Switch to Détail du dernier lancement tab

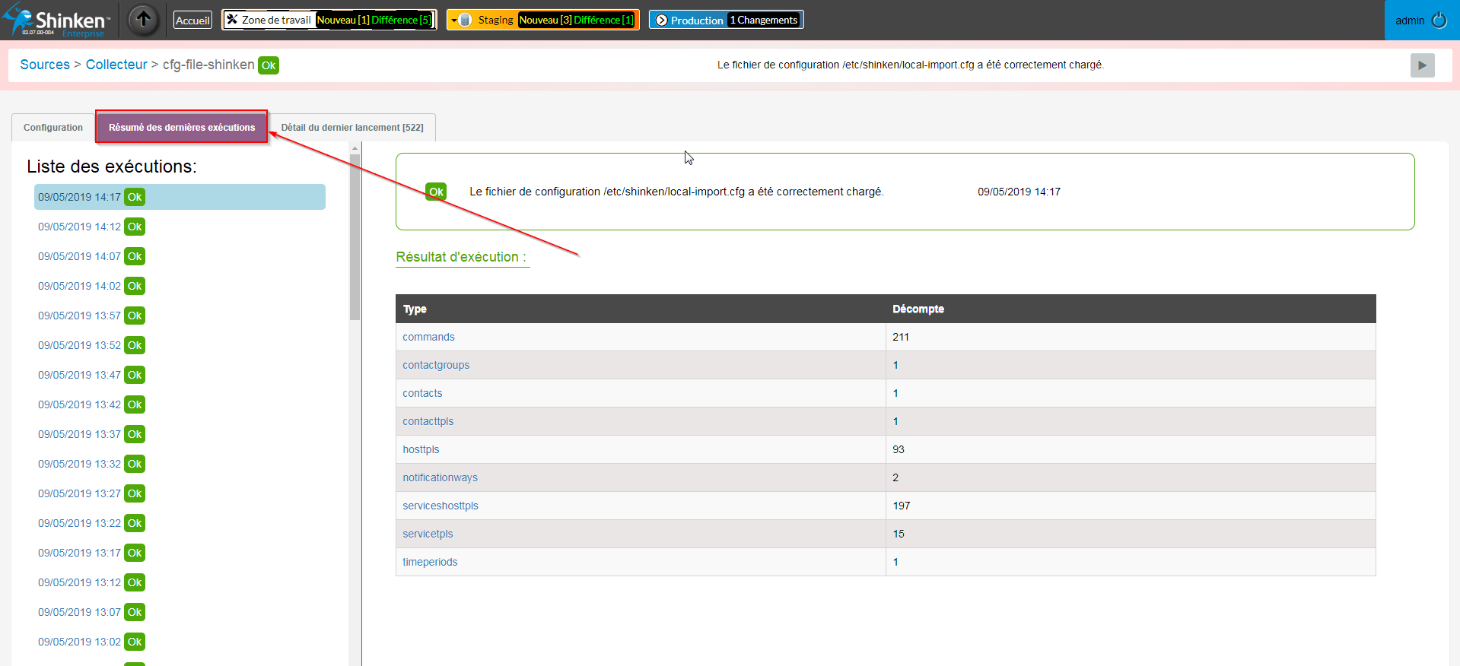click(352, 128)
